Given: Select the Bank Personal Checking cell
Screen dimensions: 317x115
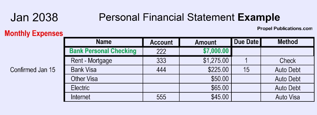Looking at the screenshot, I should point(103,51).
